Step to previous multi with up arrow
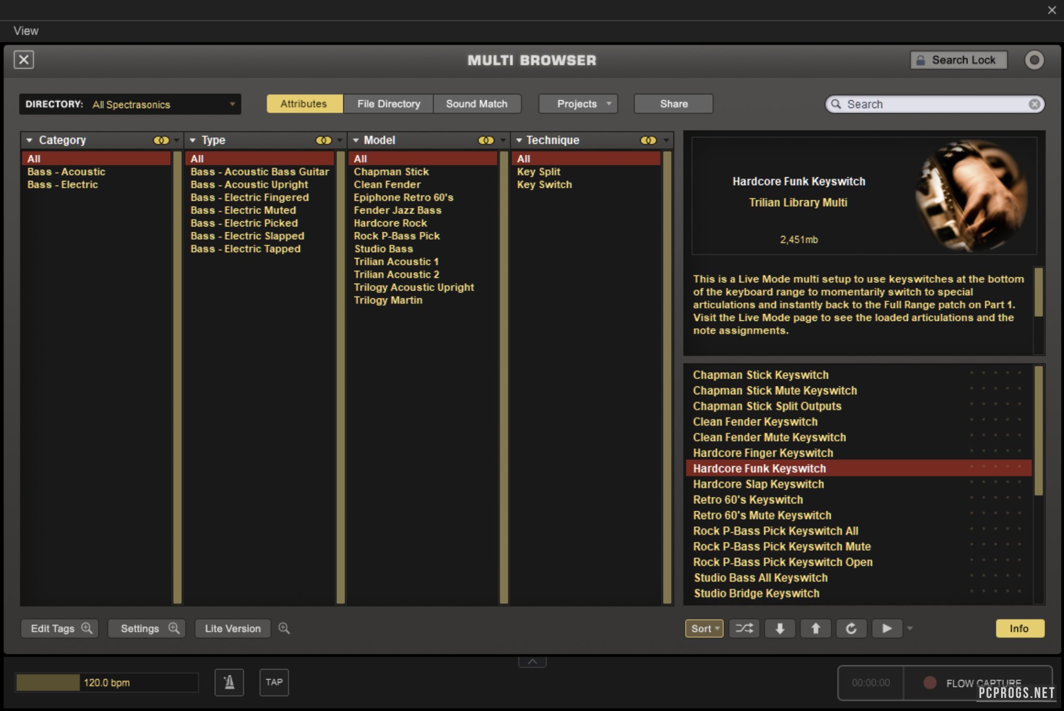This screenshot has height=711, width=1064. coord(816,629)
